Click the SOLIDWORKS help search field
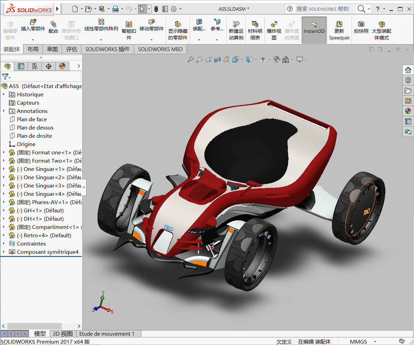414x345 pixels. click(x=322, y=9)
